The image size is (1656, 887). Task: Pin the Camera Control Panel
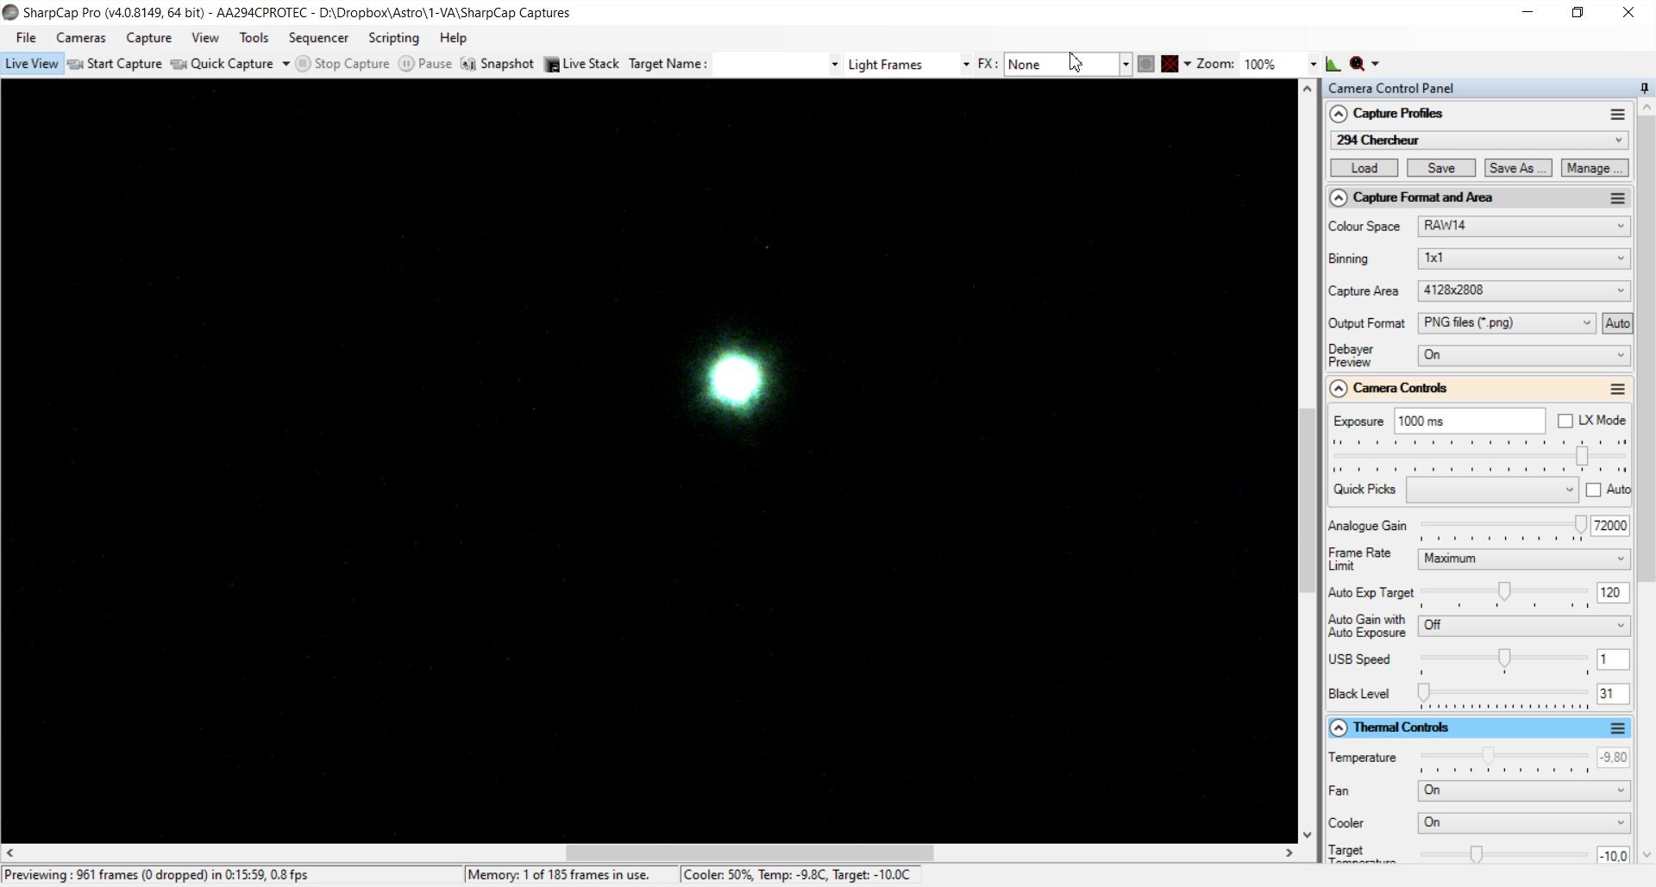[1644, 88]
